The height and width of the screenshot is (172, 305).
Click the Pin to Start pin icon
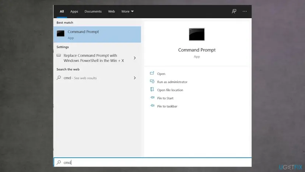click(152, 98)
